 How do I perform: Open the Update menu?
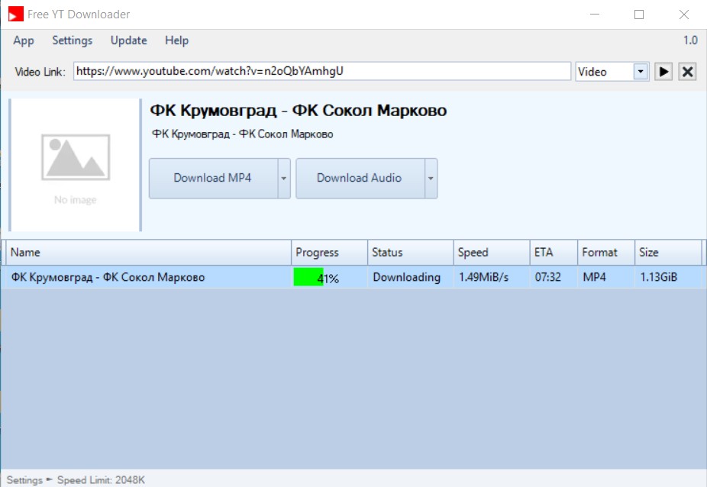click(x=128, y=40)
